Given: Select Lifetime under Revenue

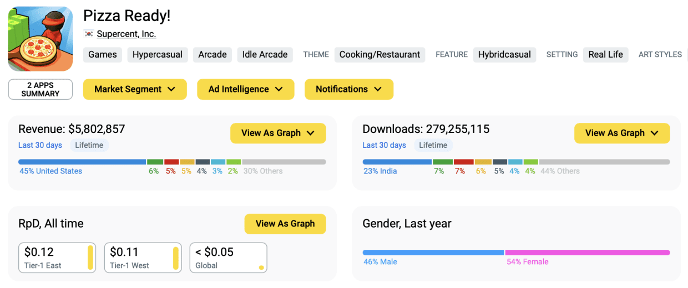Looking at the screenshot, I should (x=89, y=145).
